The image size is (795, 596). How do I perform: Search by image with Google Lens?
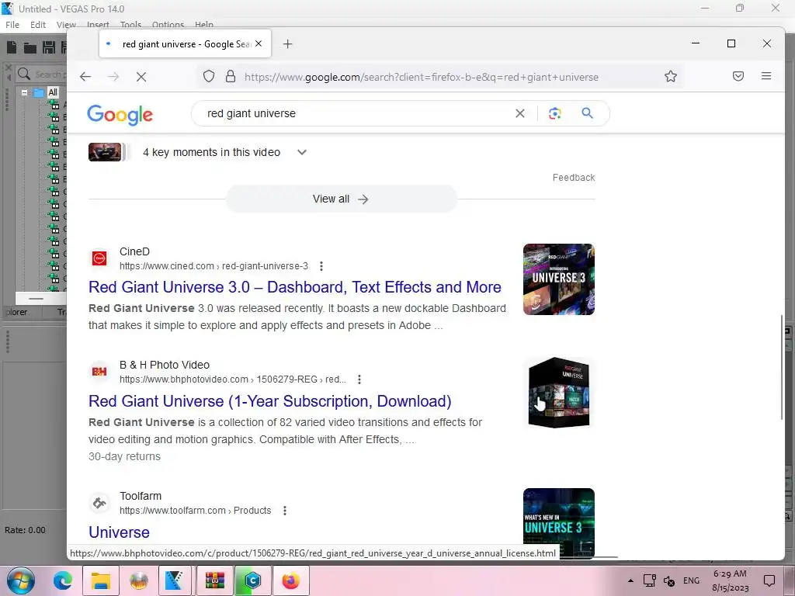click(x=554, y=113)
